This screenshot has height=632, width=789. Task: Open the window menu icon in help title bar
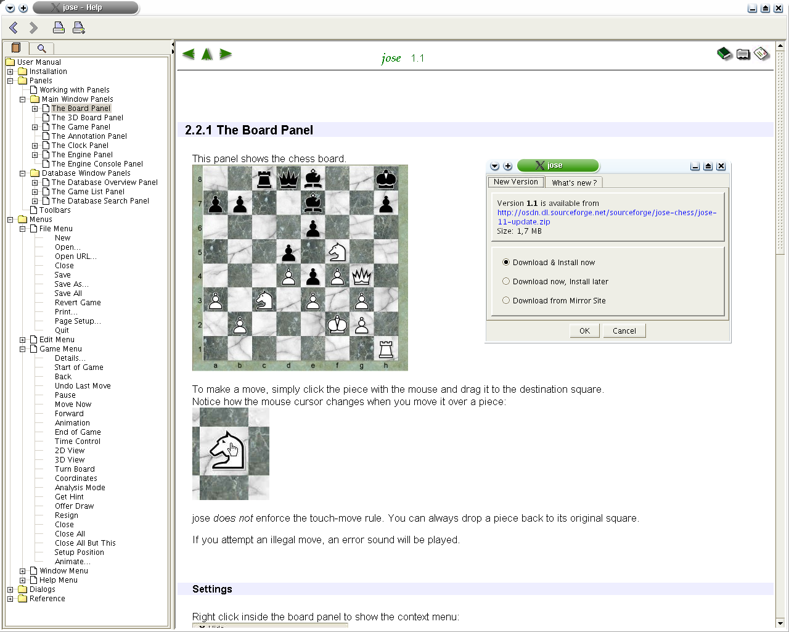(x=10, y=8)
